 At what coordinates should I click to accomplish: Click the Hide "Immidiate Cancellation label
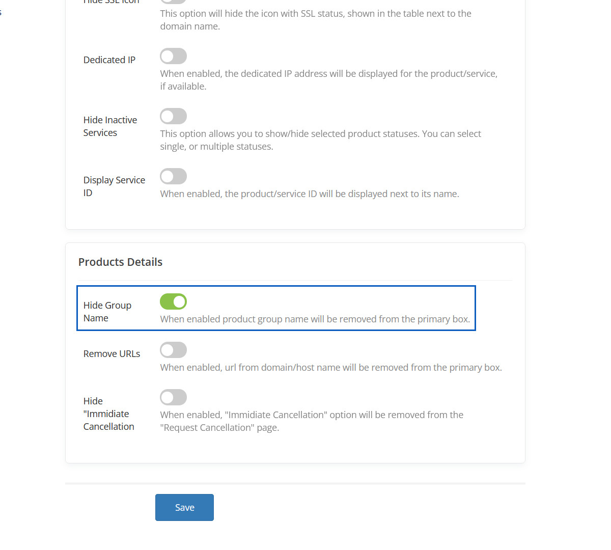108,414
